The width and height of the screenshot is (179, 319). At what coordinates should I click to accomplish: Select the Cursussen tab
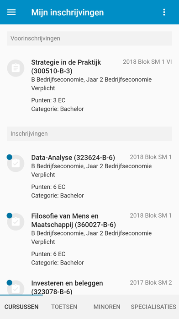click(x=21, y=307)
